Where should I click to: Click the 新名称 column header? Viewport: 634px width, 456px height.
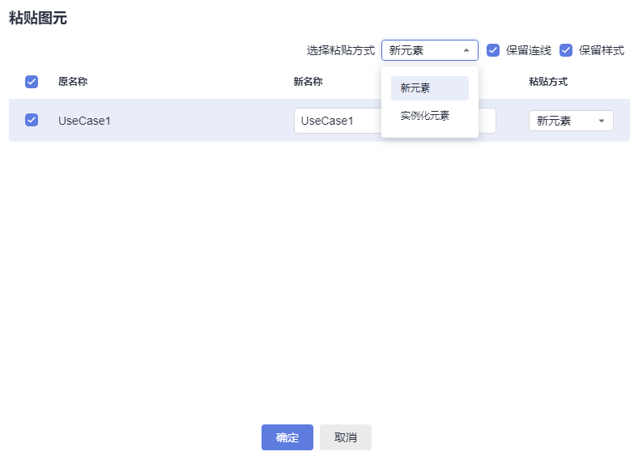(308, 82)
